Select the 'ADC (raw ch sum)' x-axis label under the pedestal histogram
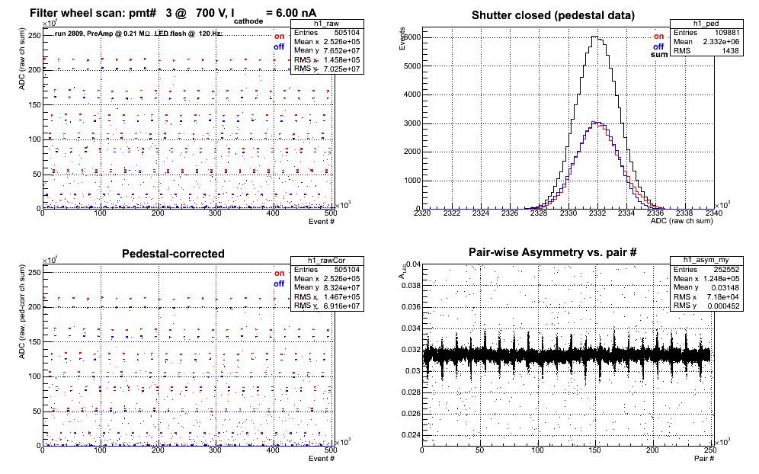 (681, 221)
